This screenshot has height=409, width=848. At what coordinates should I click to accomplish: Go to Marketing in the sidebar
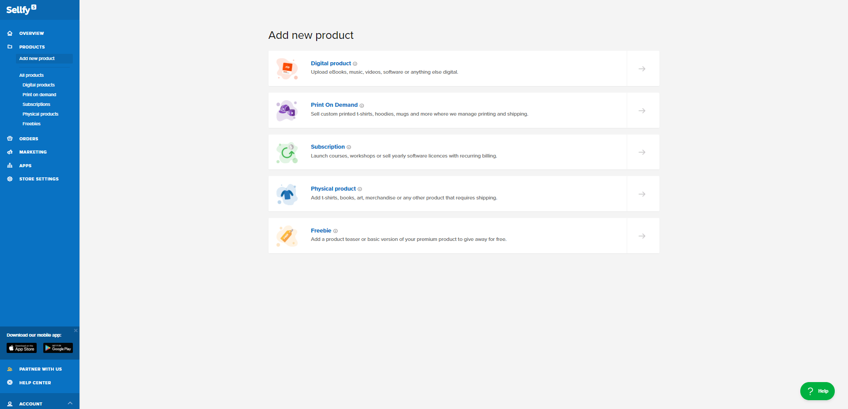point(33,152)
